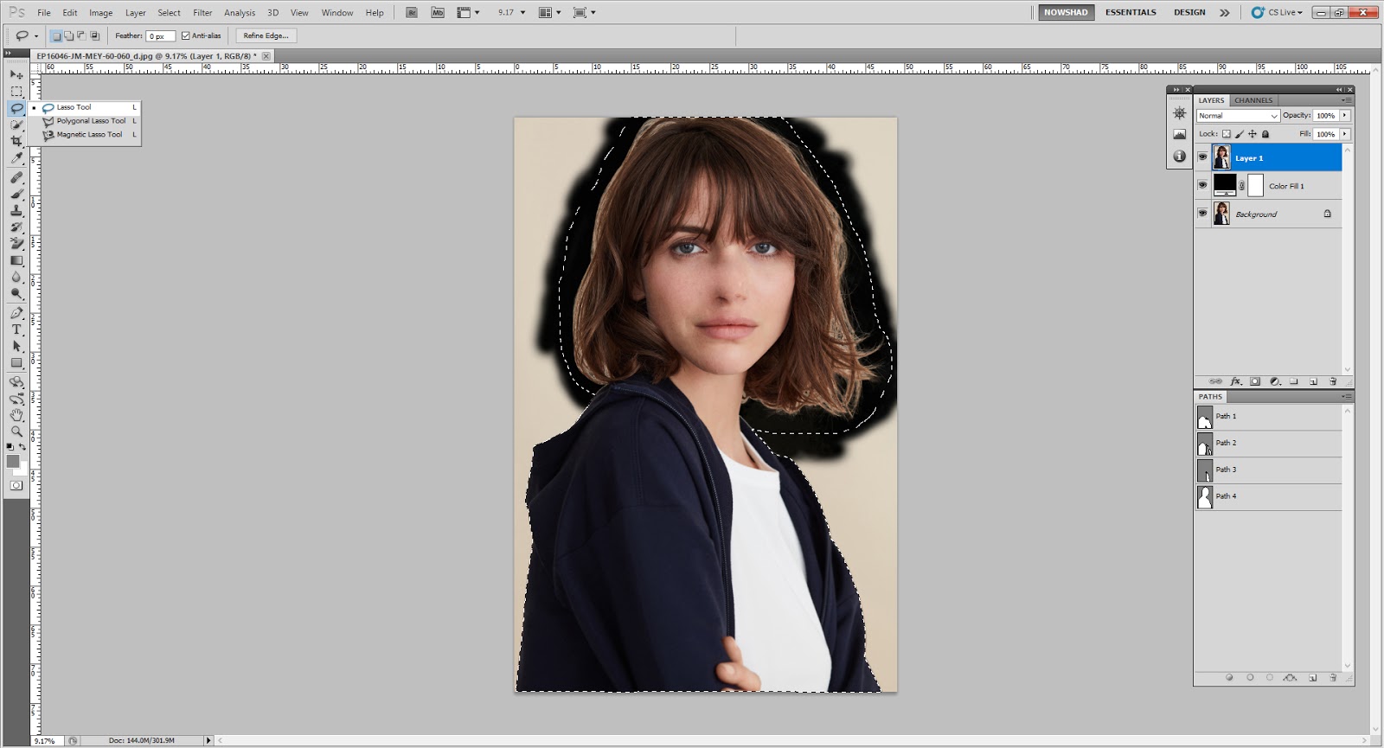Open the blend mode Normal dropdown
1384x748 pixels.
pyautogui.click(x=1238, y=116)
